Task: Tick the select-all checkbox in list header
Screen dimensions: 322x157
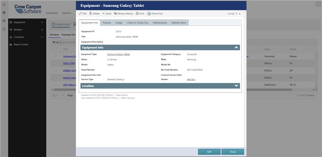Action: (55, 49)
